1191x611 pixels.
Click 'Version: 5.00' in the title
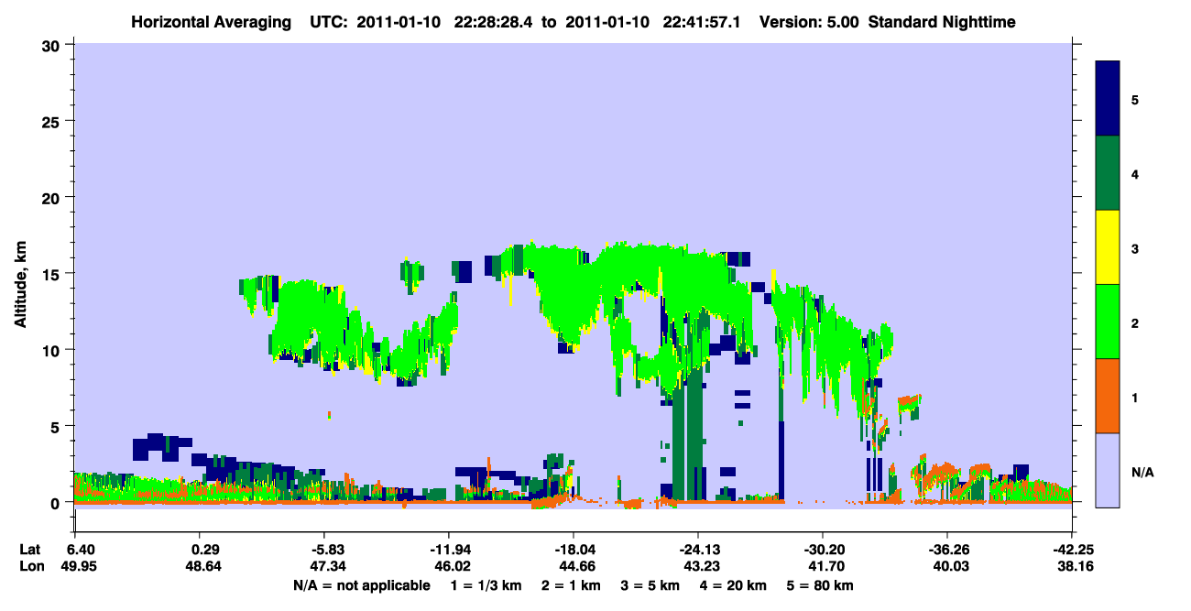tap(809, 21)
